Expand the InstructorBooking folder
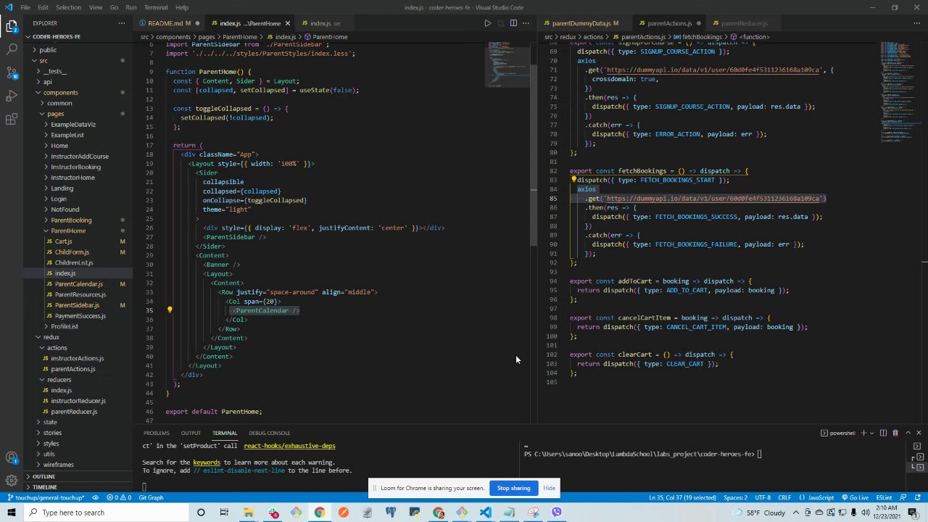This screenshot has height=522, width=928. (x=75, y=167)
